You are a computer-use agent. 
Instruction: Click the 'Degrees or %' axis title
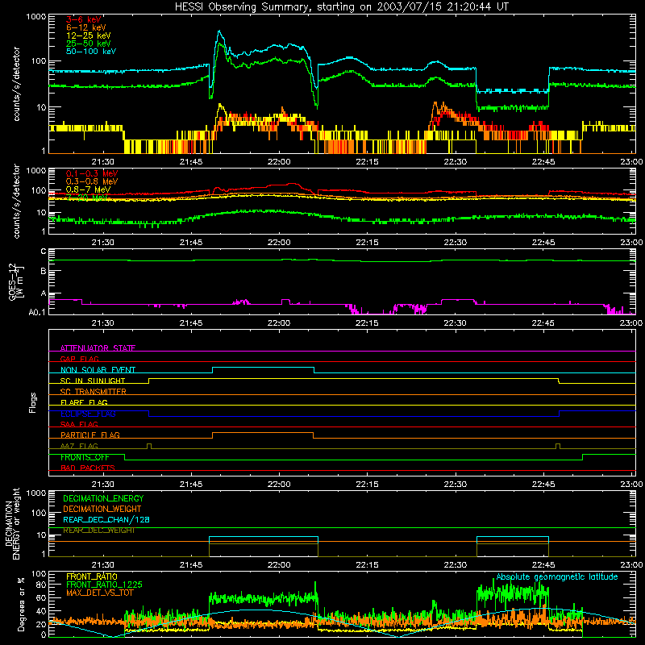pyautogui.click(x=21, y=605)
